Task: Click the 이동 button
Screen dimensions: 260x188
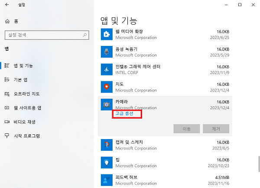Action: tap(187, 129)
